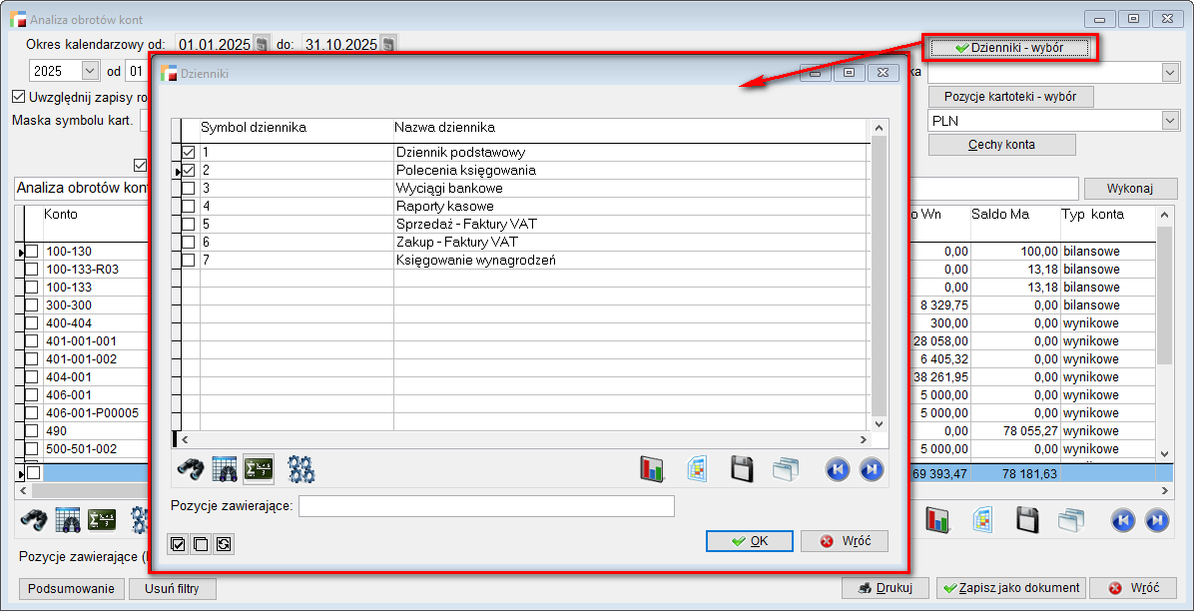1194x611 pixels.
Task: Tick the Zakup - Faktury VAT checkbox
Action: (189, 243)
